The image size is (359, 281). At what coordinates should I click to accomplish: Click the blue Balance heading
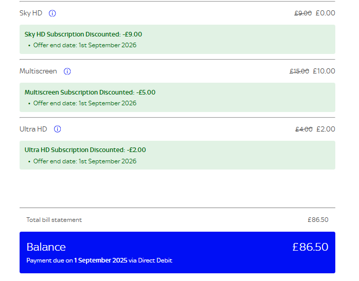[x=46, y=247]
